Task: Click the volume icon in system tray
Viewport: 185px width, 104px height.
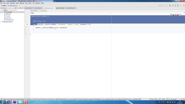Action: (175, 102)
